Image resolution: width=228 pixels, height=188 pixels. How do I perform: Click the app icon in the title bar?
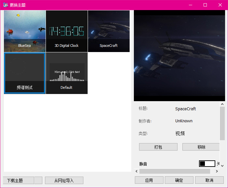click(5, 5)
